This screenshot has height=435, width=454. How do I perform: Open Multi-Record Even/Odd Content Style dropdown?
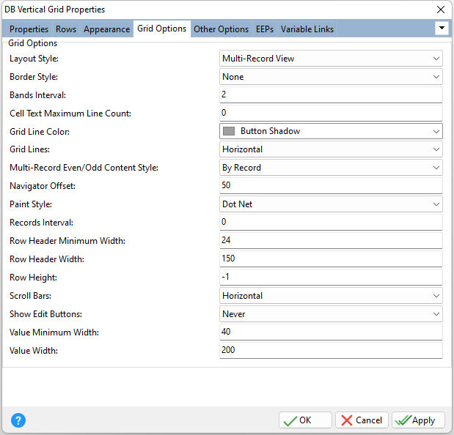[331, 168]
